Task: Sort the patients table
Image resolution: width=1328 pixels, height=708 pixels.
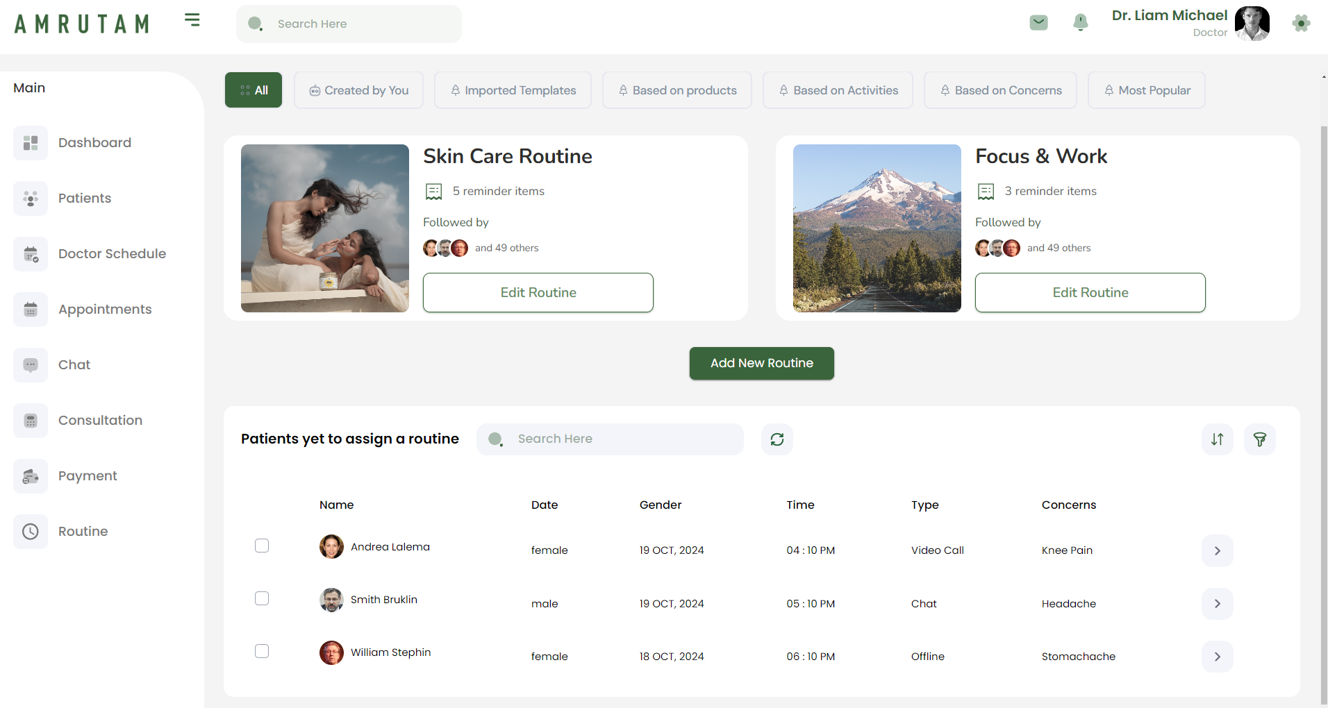Action: [1218, 439]
